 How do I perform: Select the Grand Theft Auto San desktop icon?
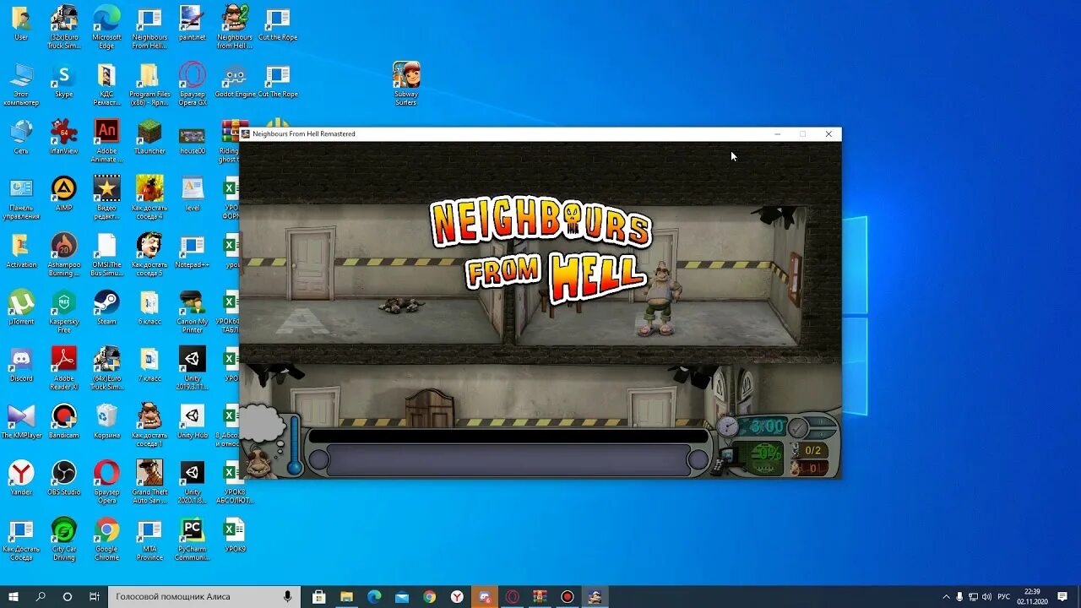click(149, 483)
